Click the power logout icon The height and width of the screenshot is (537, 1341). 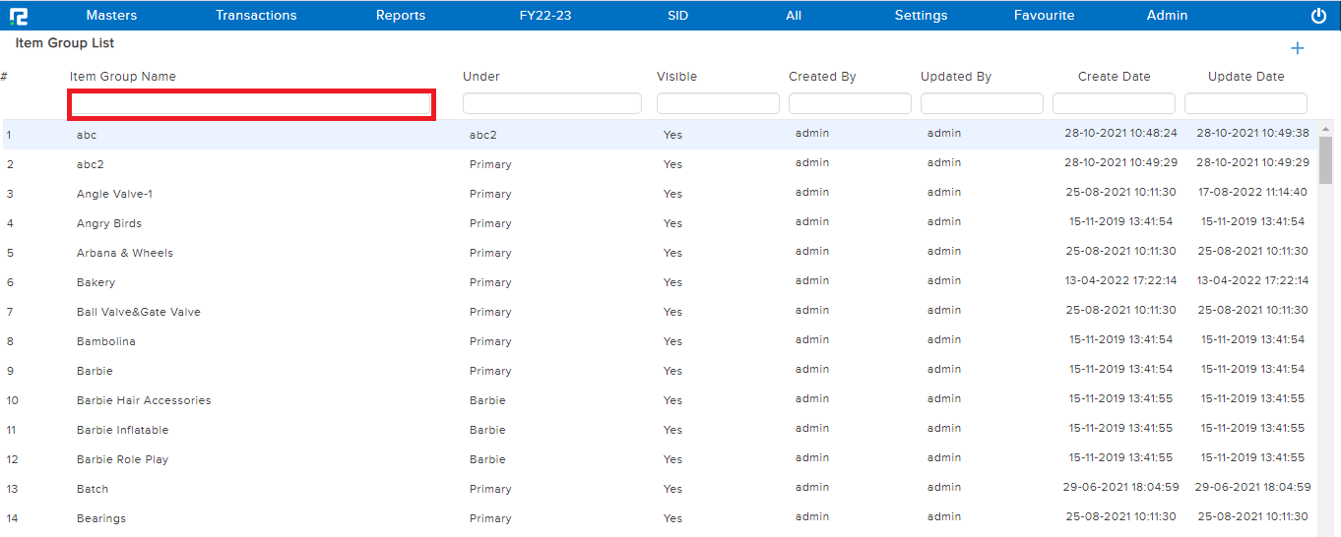(x=1318, y=16)
